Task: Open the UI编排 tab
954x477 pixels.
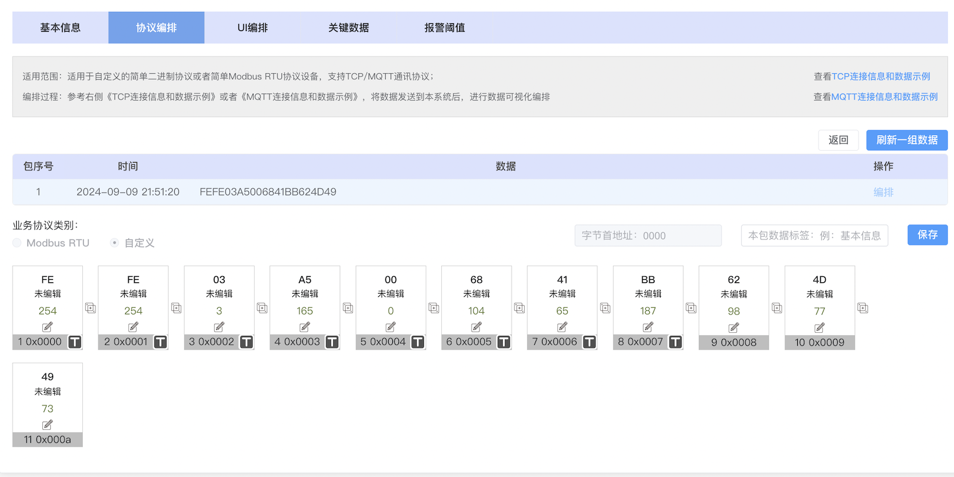Action: tap(253, 27)
